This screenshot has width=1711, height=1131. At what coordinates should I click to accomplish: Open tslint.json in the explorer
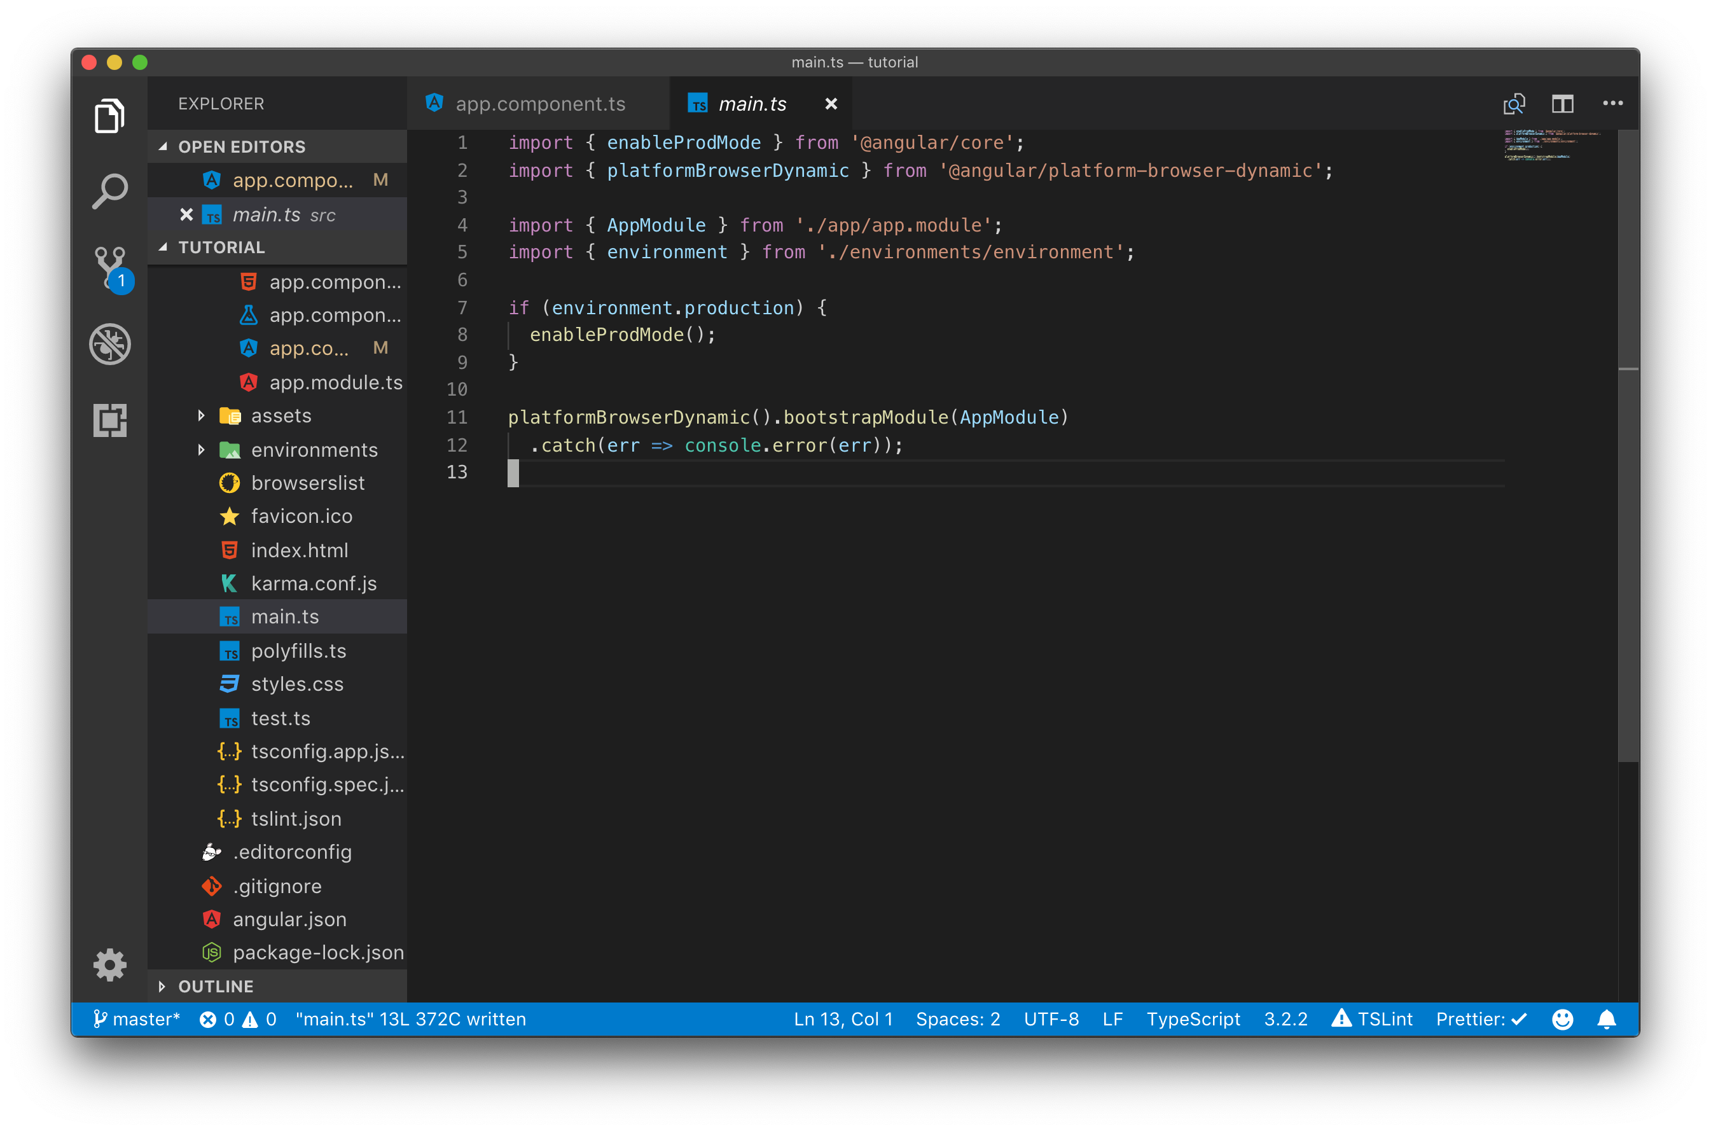pos(277,819)
